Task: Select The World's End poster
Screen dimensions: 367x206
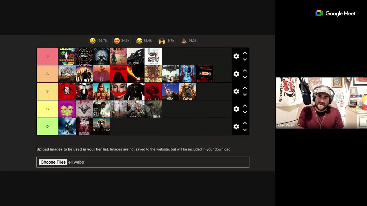Action: click(x=84, y=74)
